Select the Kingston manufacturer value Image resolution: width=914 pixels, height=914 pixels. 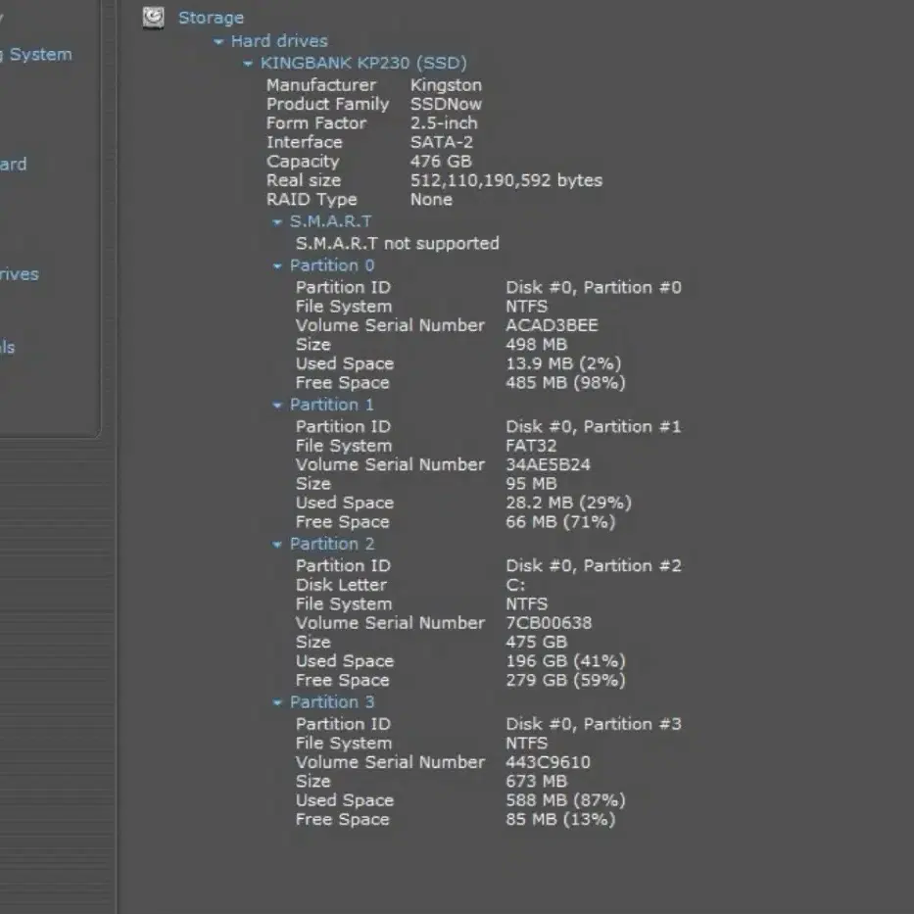pyautogui.click(x=446, y=85)
